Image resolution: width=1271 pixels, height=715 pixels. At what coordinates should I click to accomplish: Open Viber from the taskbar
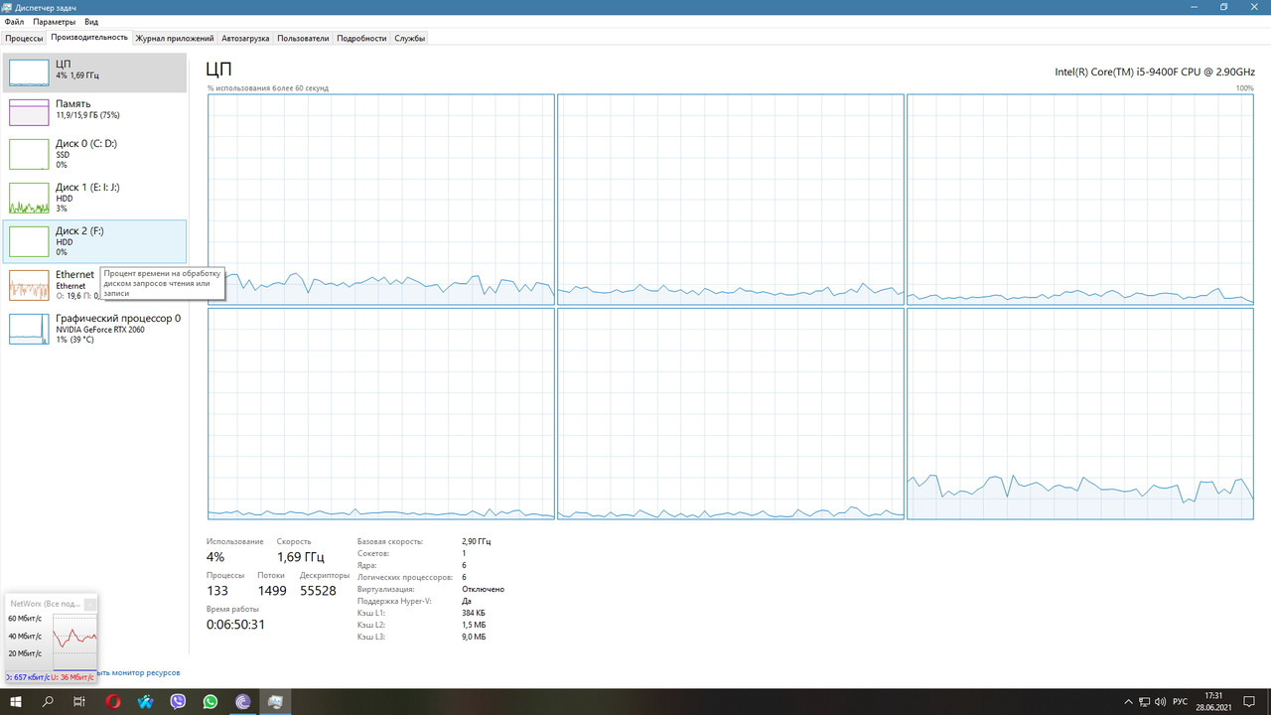point(178,702)
